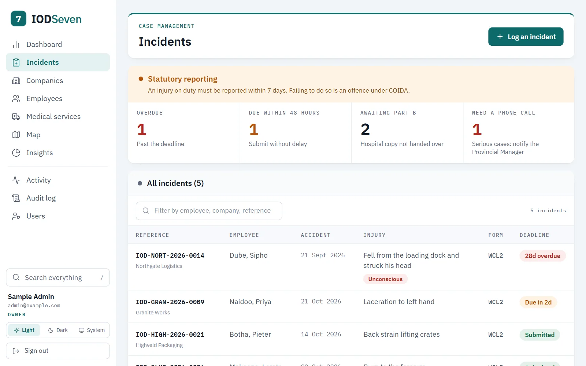Screen dimensions: 586x366
Task: Open Companies via its building icon
Action: [16, 81]
